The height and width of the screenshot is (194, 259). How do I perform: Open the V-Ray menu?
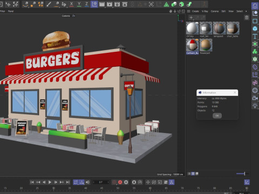click(205, 11)
